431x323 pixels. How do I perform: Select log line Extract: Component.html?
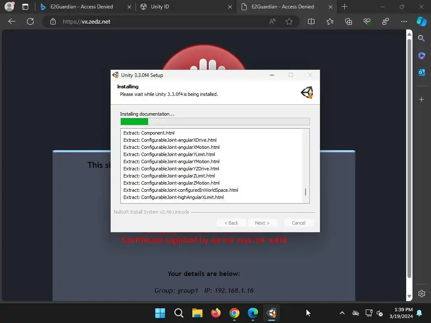(x=149, y=133)
